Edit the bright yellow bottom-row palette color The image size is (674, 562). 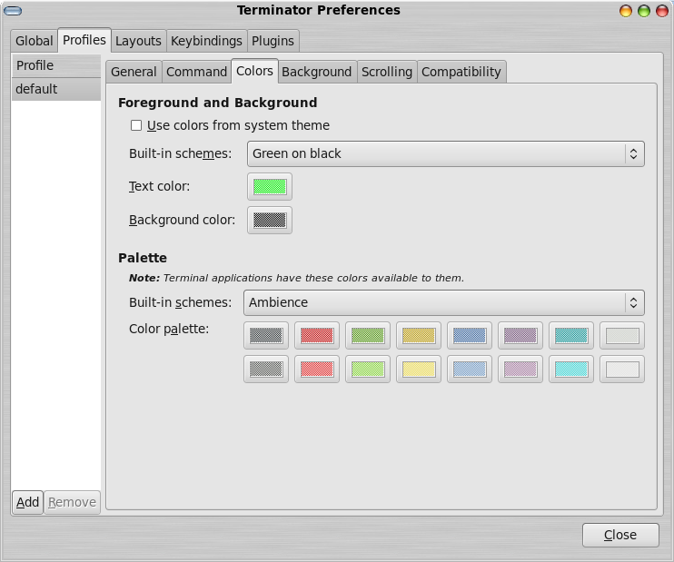pyautogui.click(x=419, y=370)
